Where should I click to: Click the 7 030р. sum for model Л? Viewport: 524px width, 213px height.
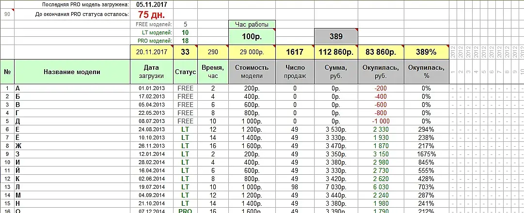click(336, 187)
